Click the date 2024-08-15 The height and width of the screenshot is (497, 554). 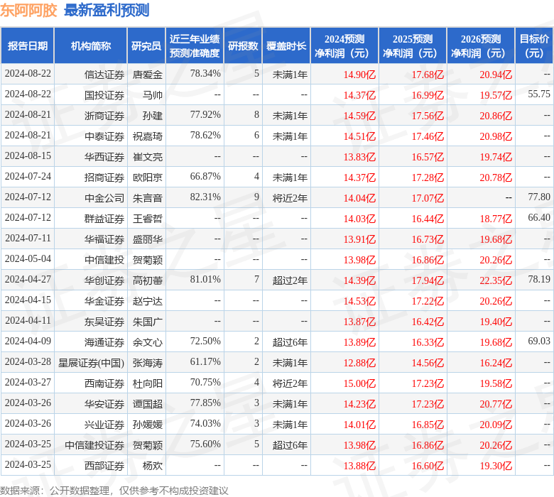28,155
